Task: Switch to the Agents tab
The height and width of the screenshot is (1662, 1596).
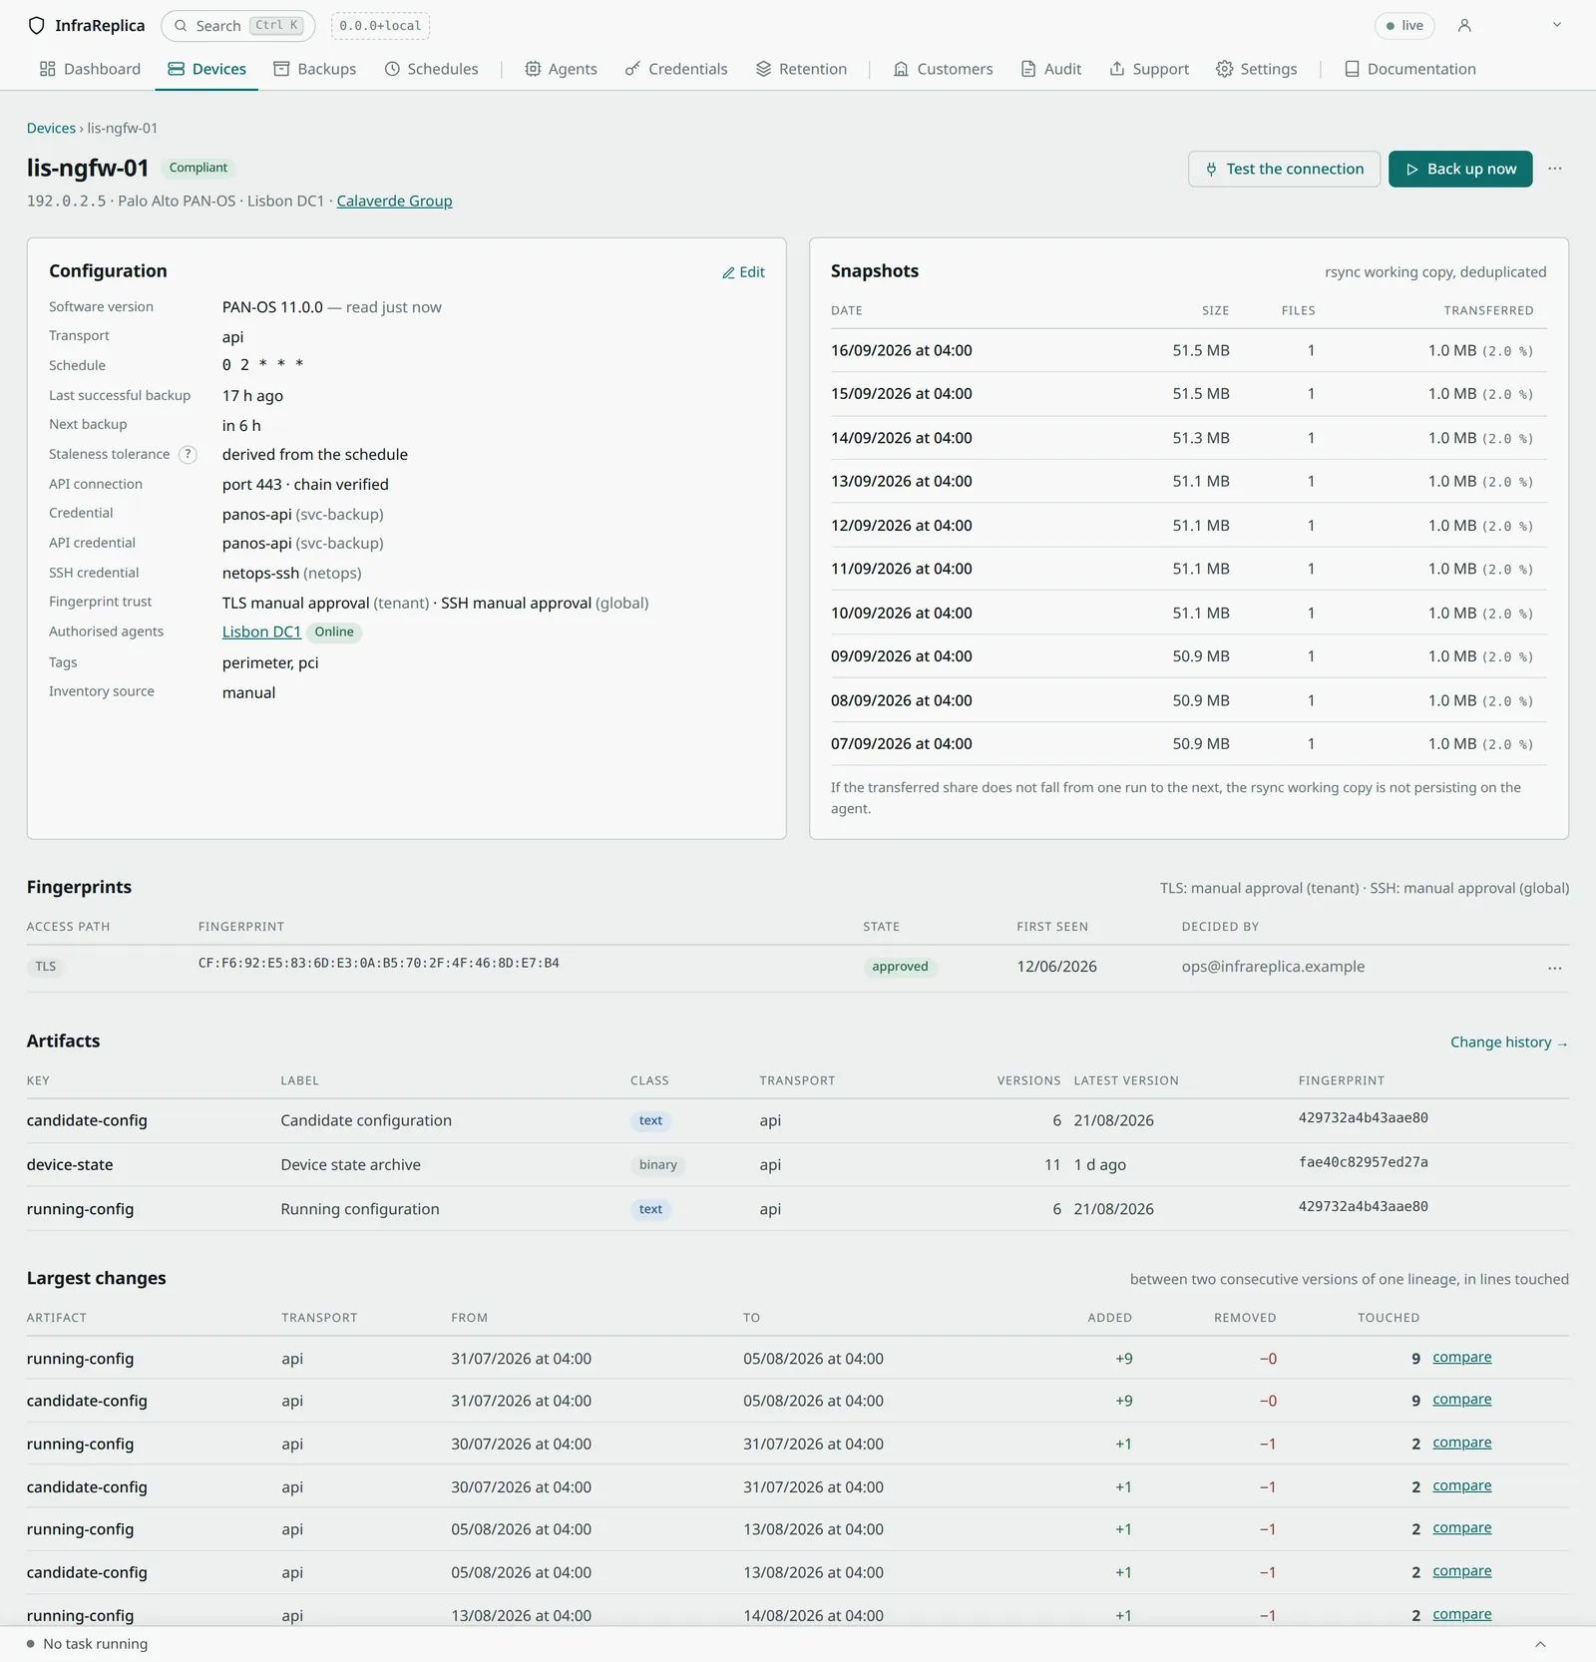Action: 561,69
